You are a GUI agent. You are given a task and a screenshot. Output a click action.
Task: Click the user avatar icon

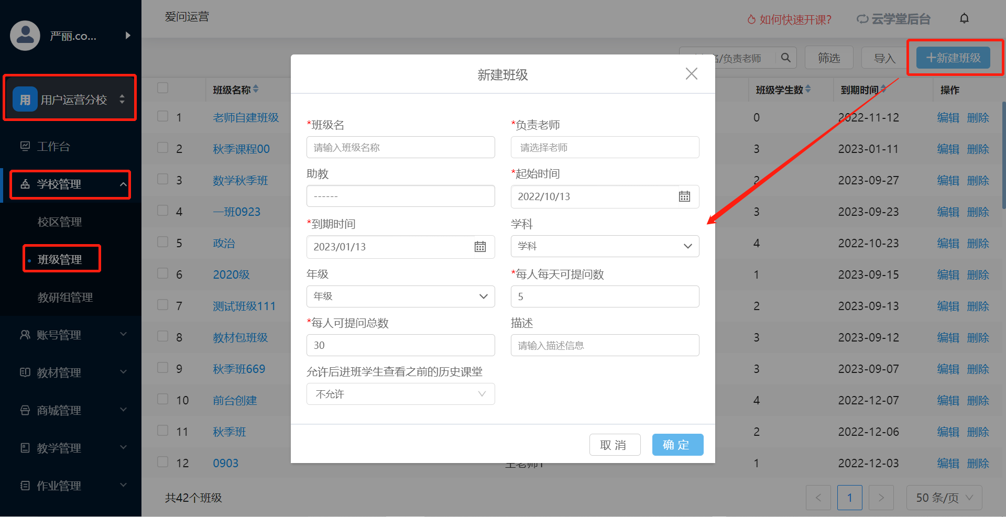click(x=25, y=36)
